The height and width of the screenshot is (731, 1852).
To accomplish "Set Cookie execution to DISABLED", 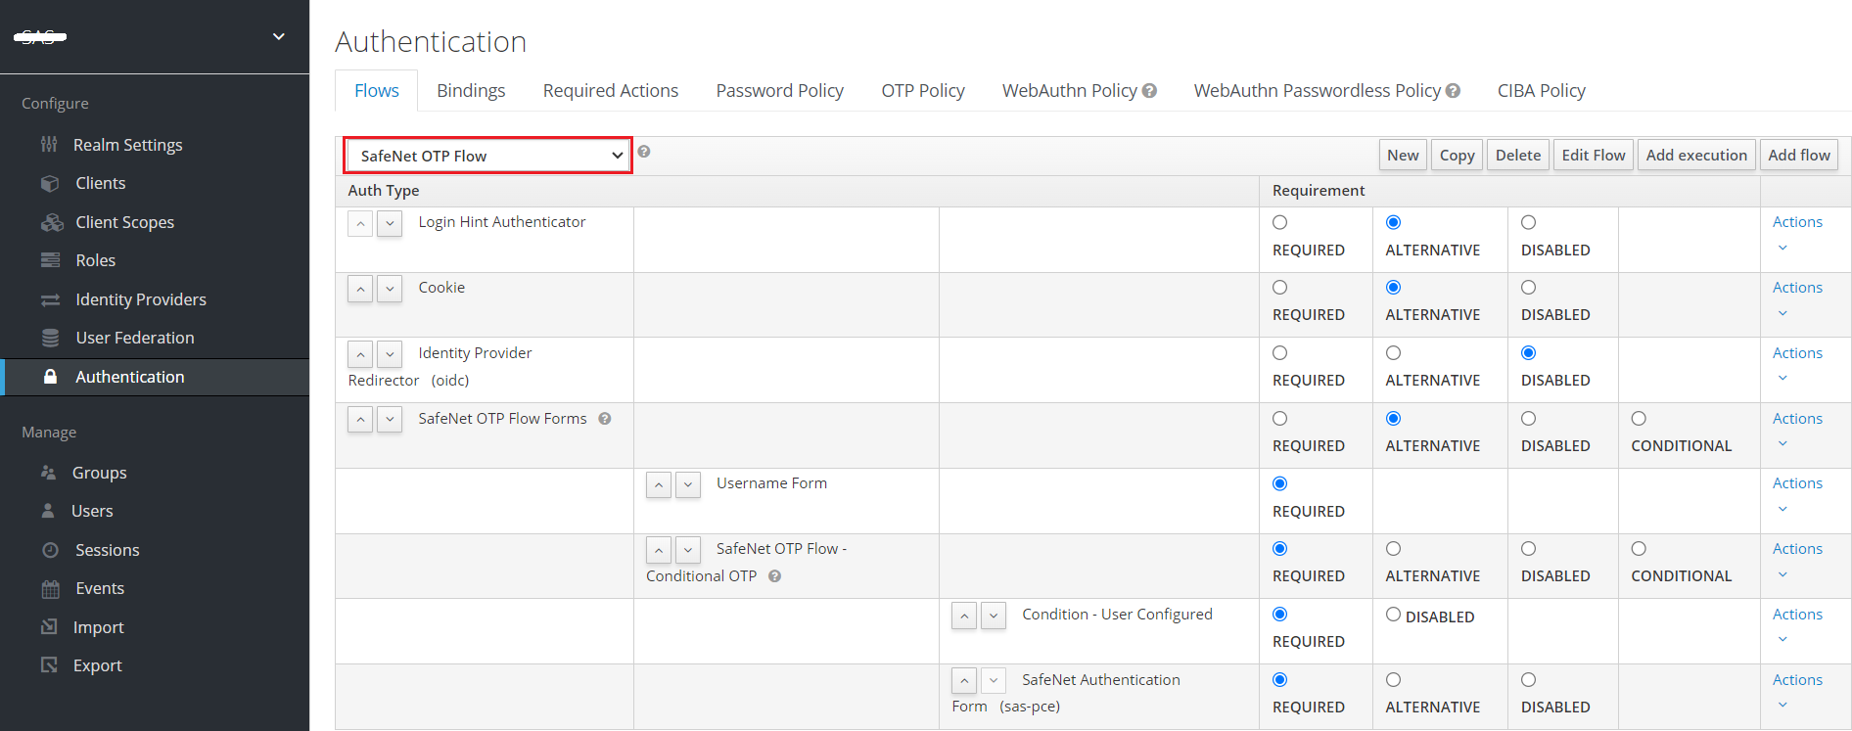I will [1528, 288].
